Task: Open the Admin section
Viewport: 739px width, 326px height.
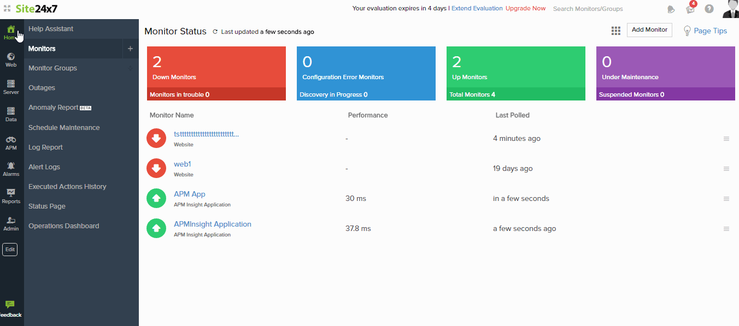Action: click(x=11, y=224)
